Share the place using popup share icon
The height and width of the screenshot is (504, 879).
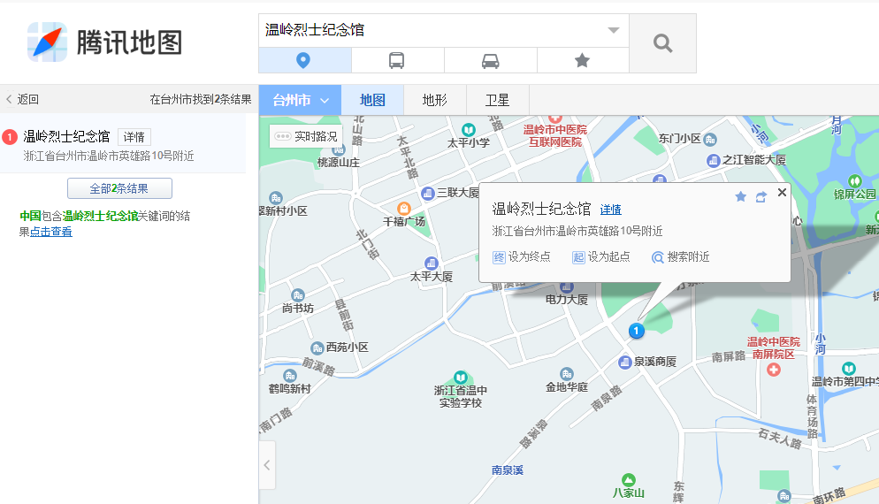(761, 196)
